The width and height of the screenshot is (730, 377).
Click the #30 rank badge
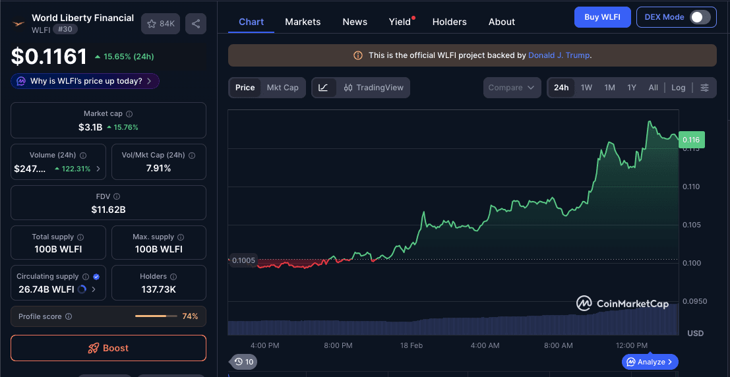coord(65,29)
